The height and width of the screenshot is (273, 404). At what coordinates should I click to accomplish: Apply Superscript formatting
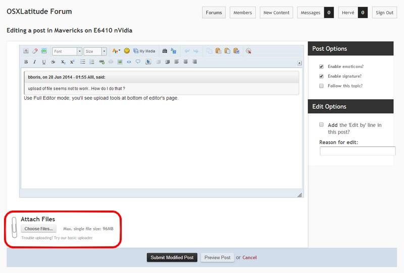(x=72, y=61)
